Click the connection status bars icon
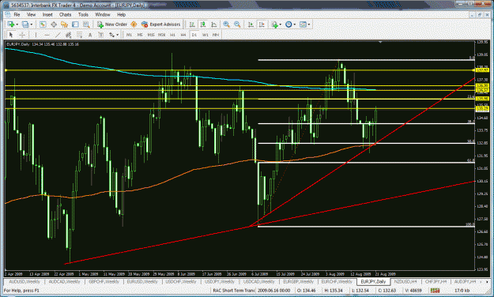Viewport: 494px width, 297px height. coord(435,291)
